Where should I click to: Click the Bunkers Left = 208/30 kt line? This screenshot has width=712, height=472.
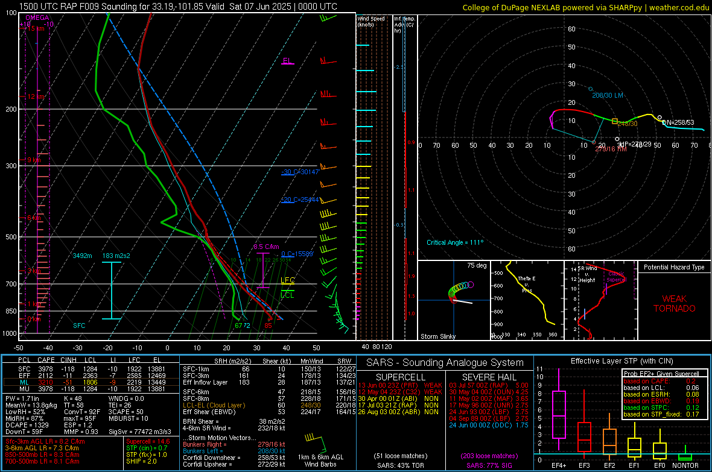tap(234, 451)
